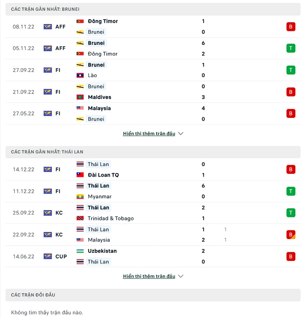
Task: Select the 'Các trận đối đầu' section header
Action: [153, 295]
